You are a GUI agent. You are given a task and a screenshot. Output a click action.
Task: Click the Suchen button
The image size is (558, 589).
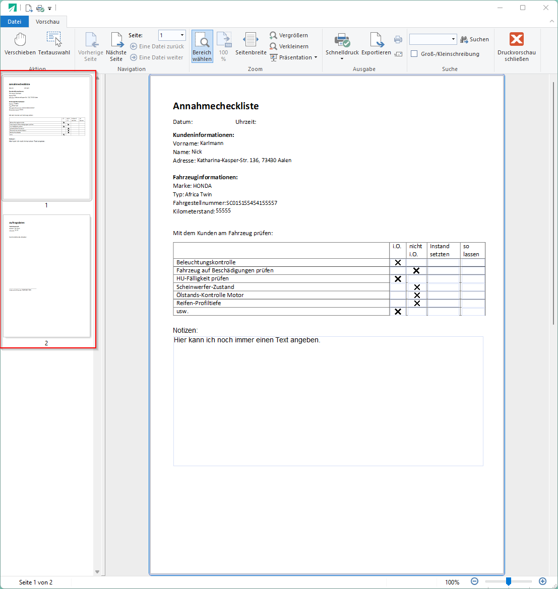(x=474, y=39)
